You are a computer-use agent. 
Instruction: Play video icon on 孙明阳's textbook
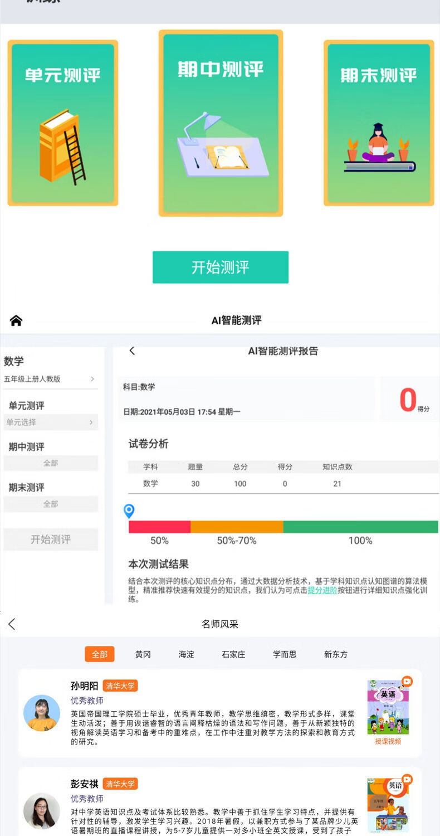[407, 681]
